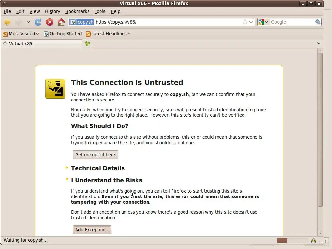Minimize the Firefox window
The width and height of the screenshot is (332, 249).
click(303, 4)
